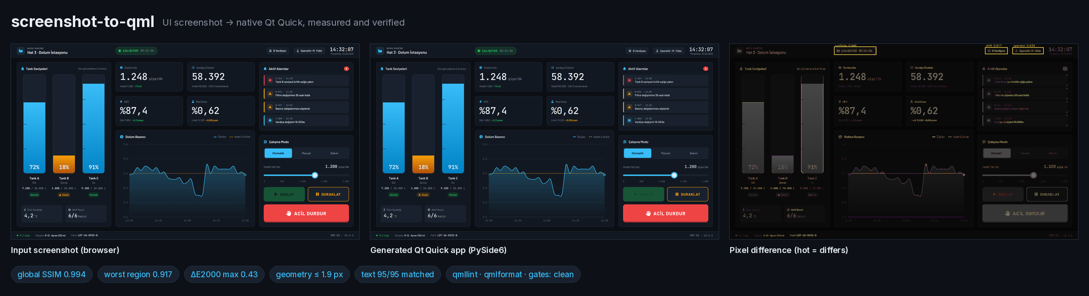Click the factory logo icon in the input screenshot panel
Image resolution: width=1089 pixels, height=296 pixels.
click(x=21, y=51)
